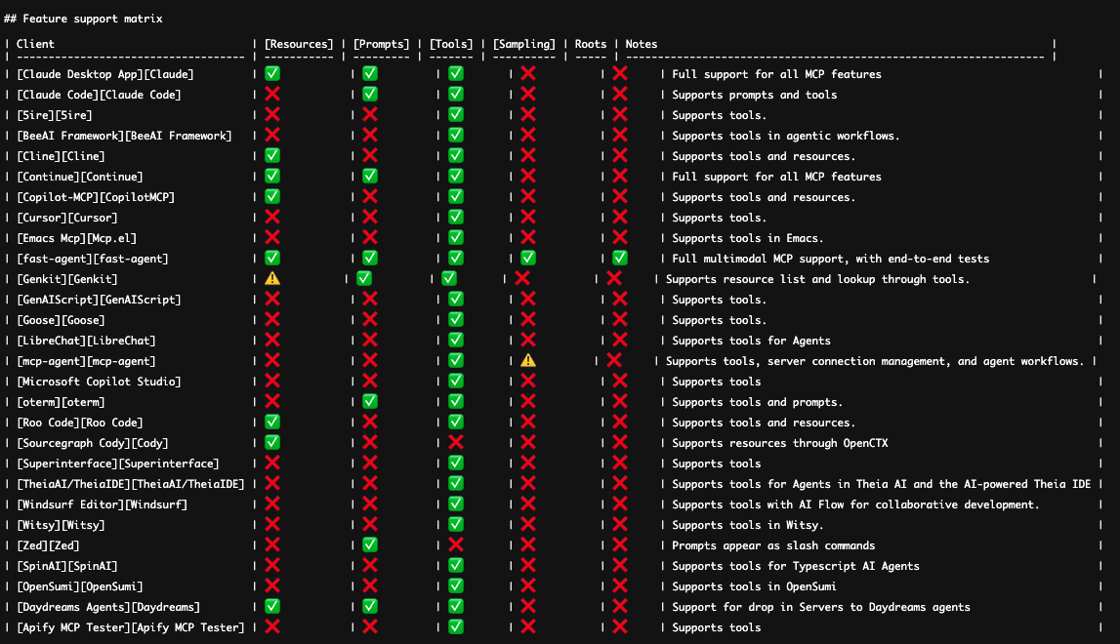Click the Tools checkmark in mcp-agent row

(x=456, y=361)
